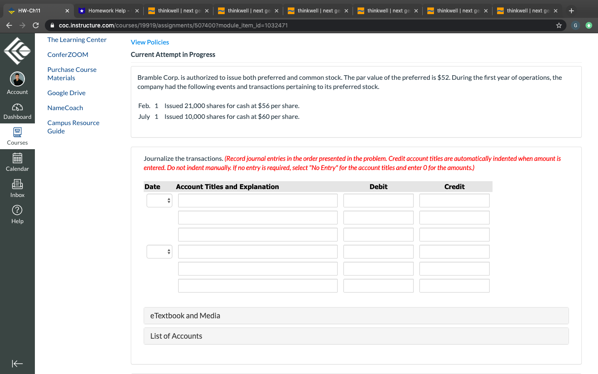
Task: Click the View Policies link
Action: click(150, 42)
